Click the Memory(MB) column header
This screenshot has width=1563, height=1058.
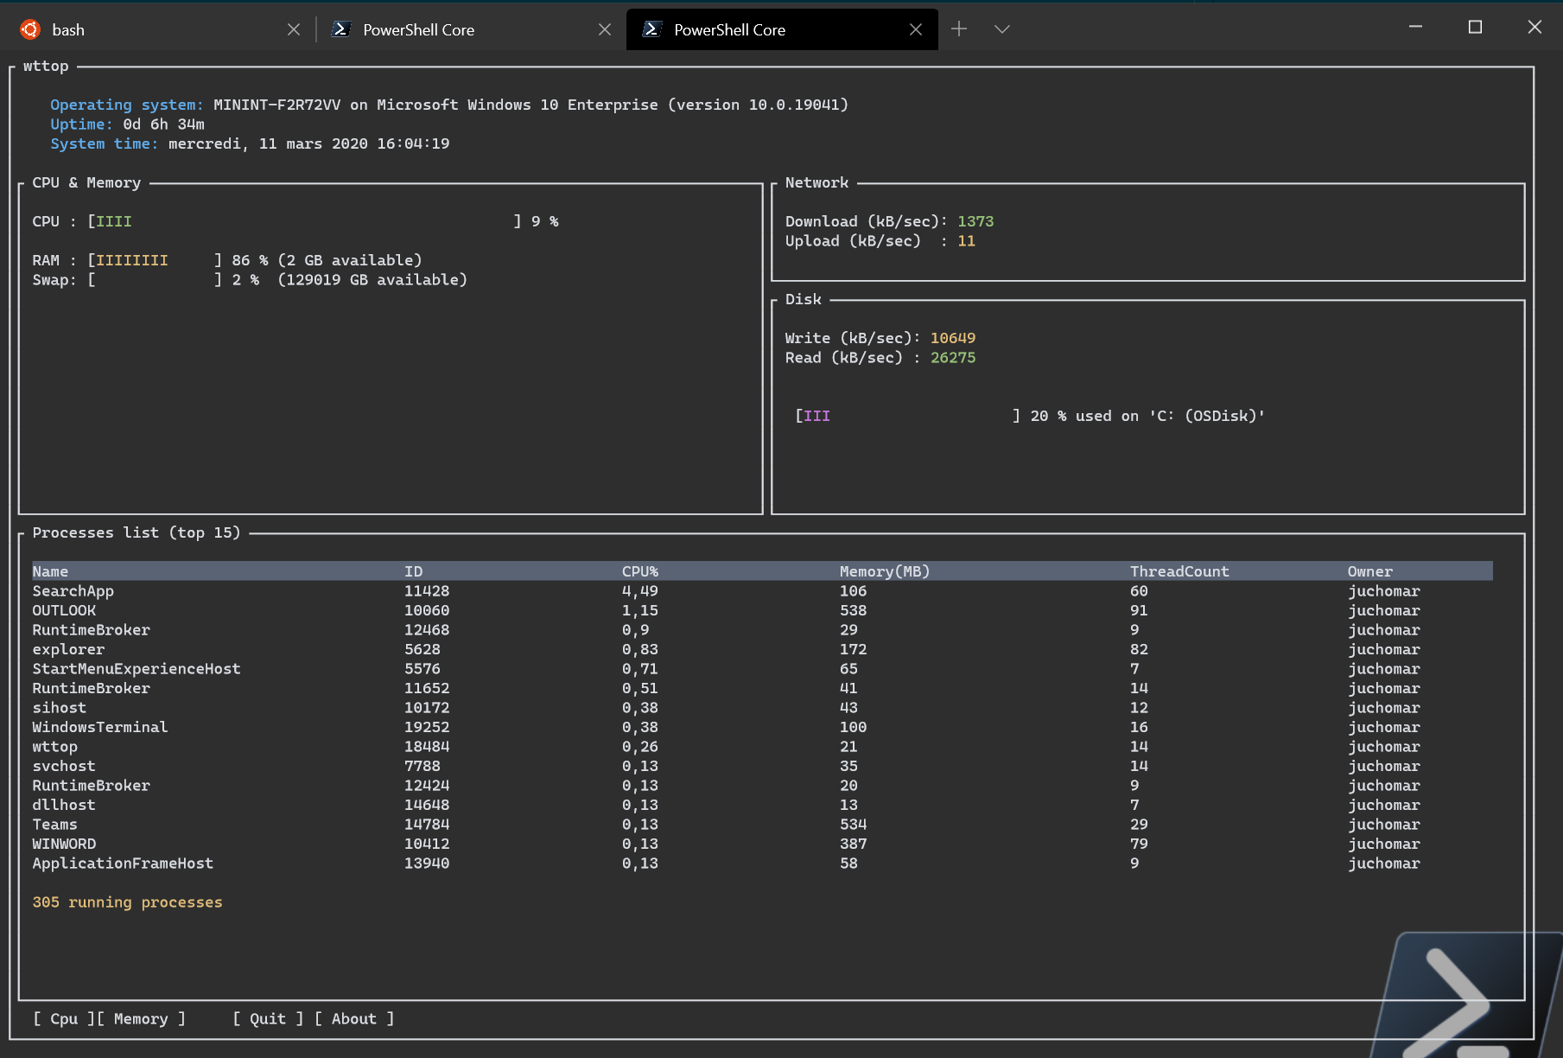885,571
